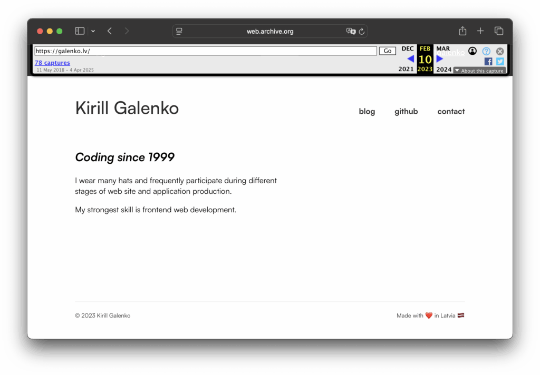540x375 pixels.
Task: Expand the About this capture panel
Action: tap(479, 71)
